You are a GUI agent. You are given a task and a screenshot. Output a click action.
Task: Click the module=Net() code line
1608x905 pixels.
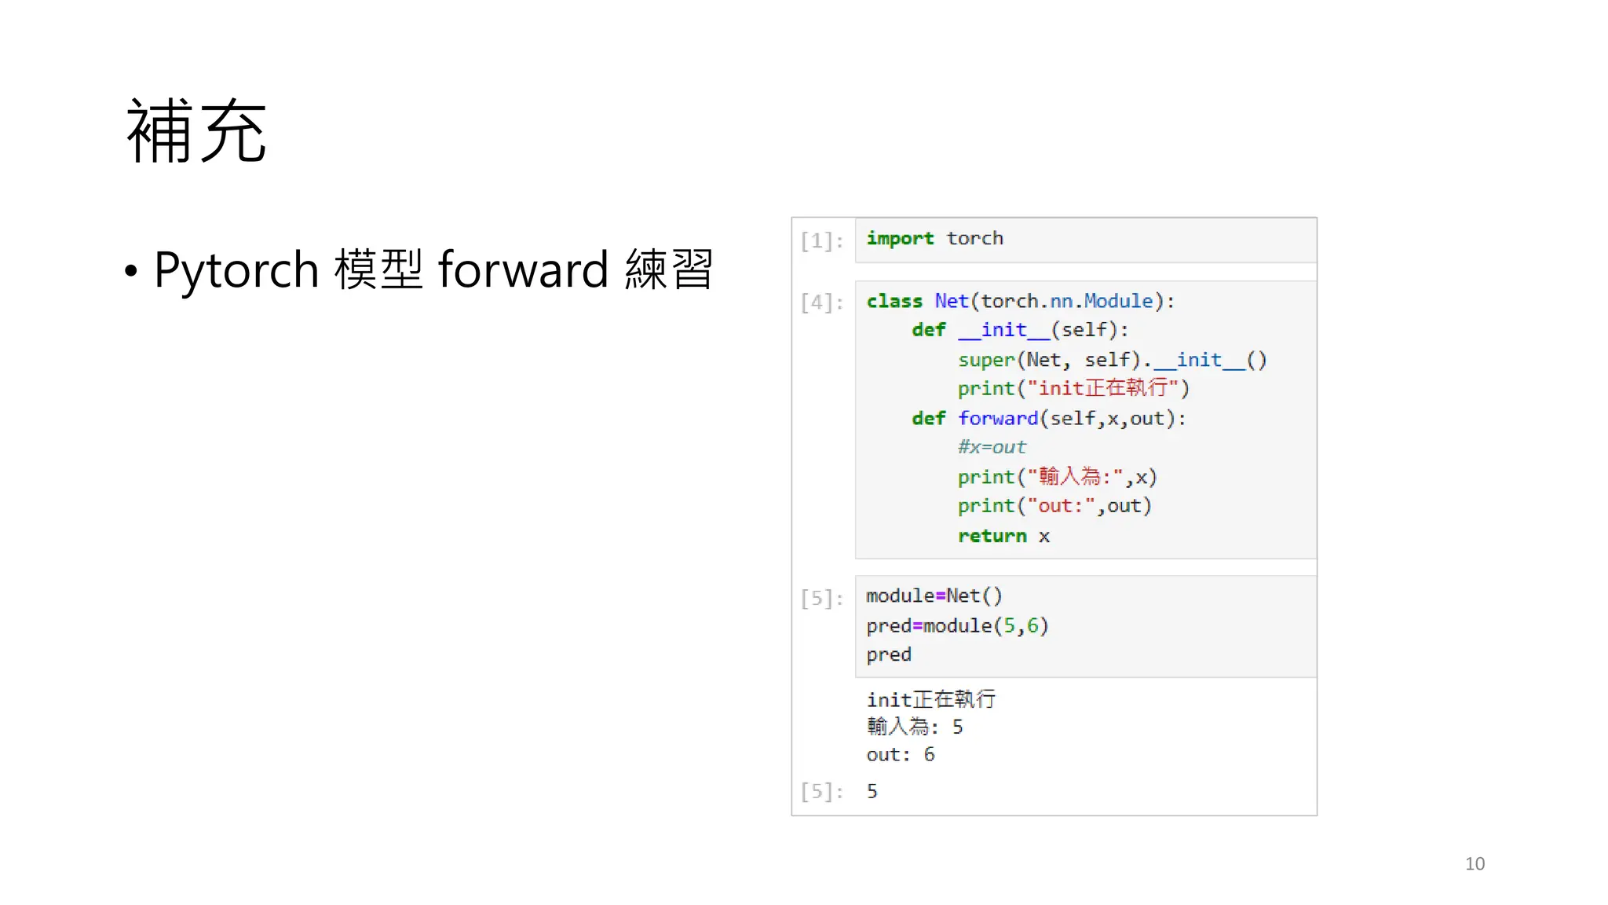point(934,595)
